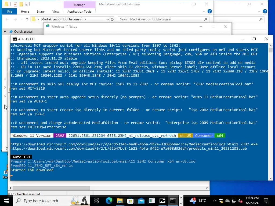Open the Start menu
This screenshot has width=275, height=206.
6,201
